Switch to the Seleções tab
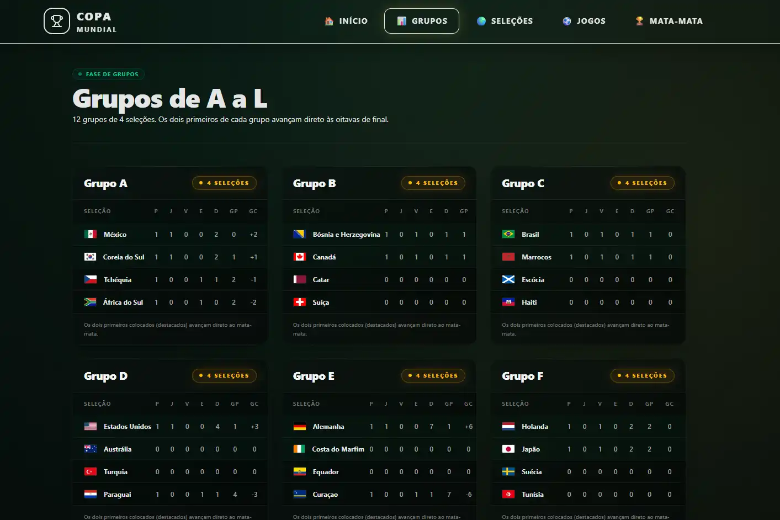 coord(505,21)
